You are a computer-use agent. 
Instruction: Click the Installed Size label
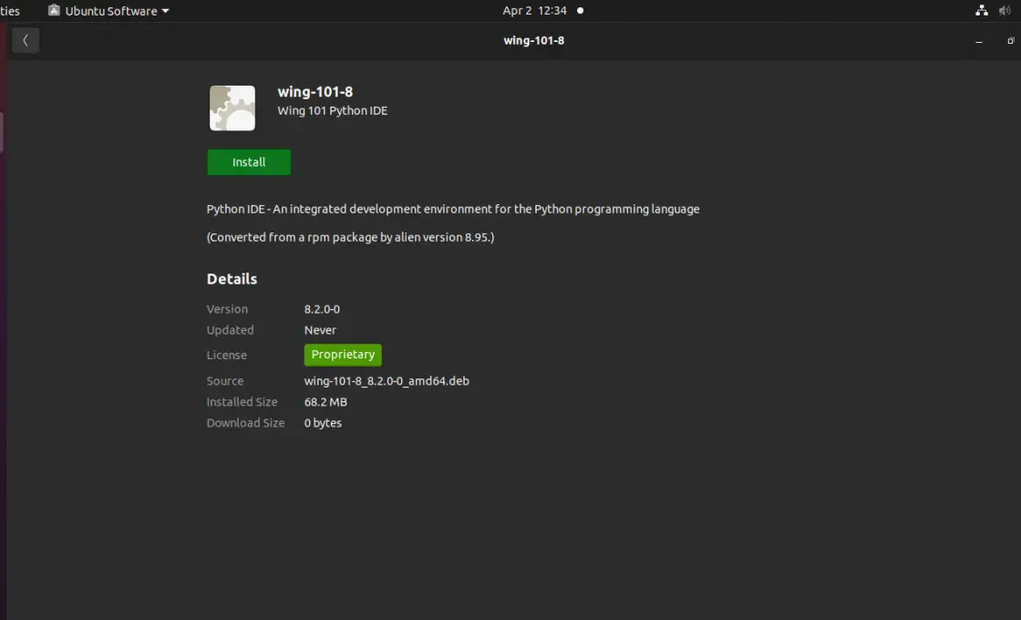click(242, 402)
